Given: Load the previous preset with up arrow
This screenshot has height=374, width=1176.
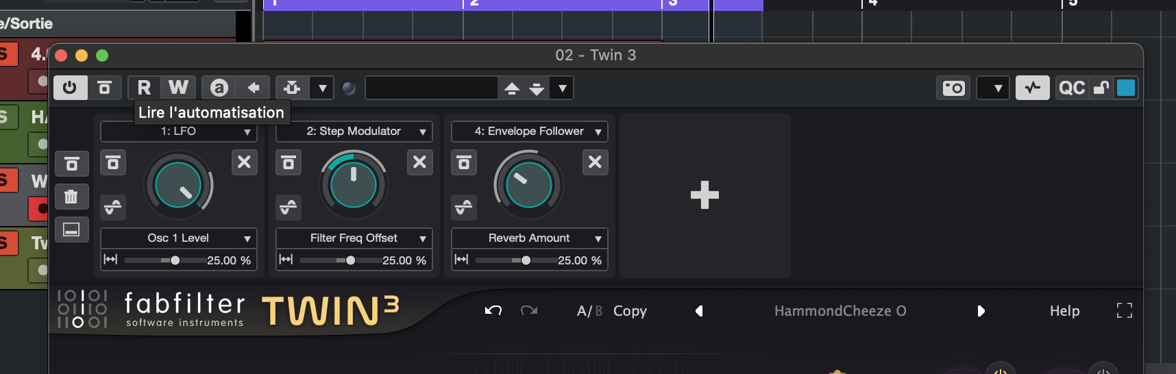Looking at the screenshot, I should point(512,88).
